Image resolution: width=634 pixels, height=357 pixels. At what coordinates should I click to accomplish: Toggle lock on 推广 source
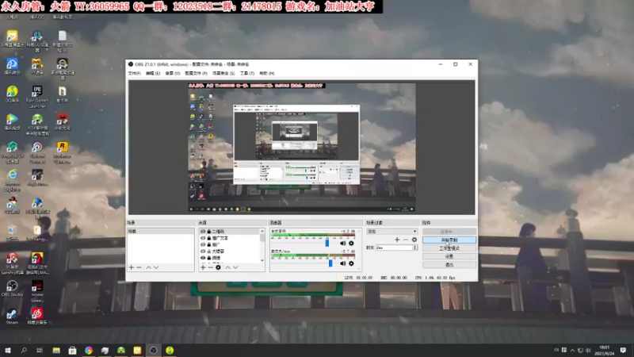pyautogui.click(x=209, y=244)
